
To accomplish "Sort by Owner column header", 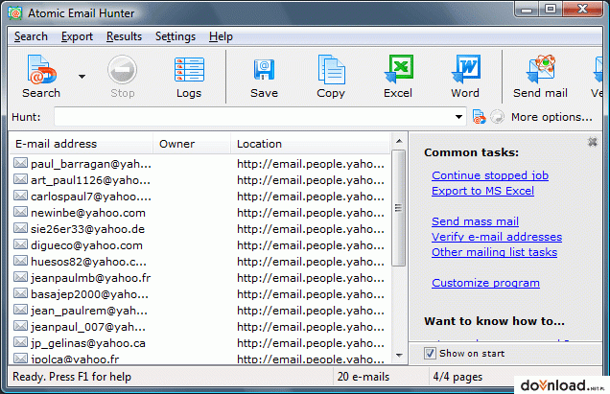I will [192, 144].
